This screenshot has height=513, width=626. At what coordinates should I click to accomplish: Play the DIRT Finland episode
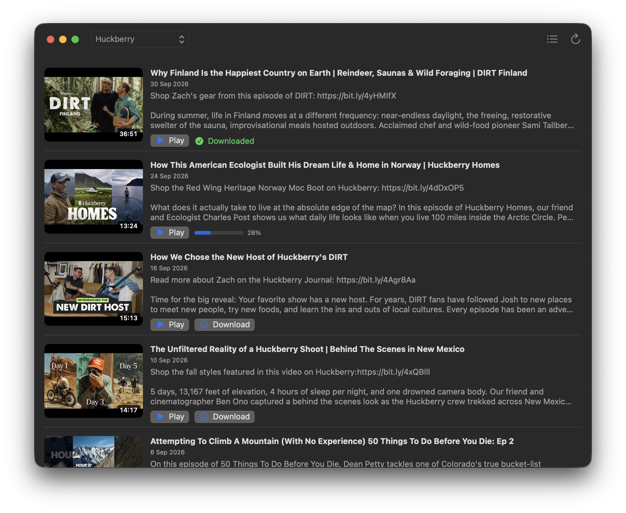(x=170, y=141)
